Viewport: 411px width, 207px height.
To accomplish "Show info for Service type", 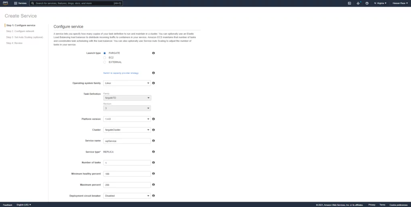I will click(153, 152).
